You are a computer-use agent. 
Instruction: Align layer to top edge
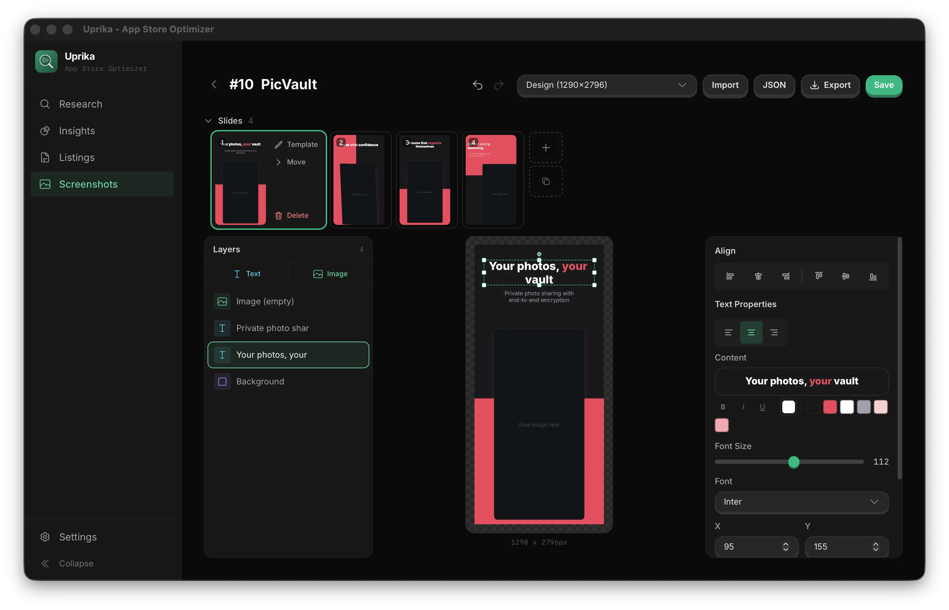(819, 276)
